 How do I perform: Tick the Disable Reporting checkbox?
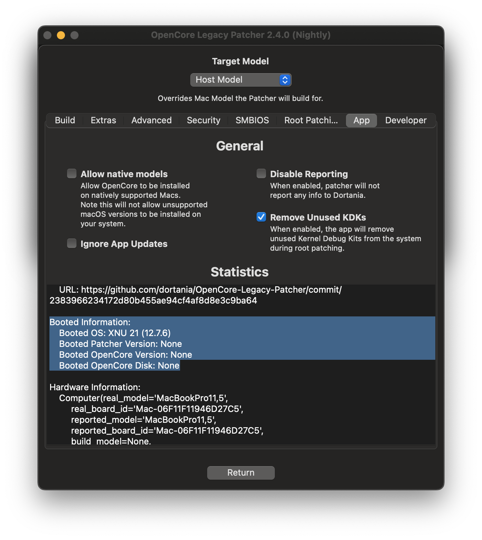261,174
